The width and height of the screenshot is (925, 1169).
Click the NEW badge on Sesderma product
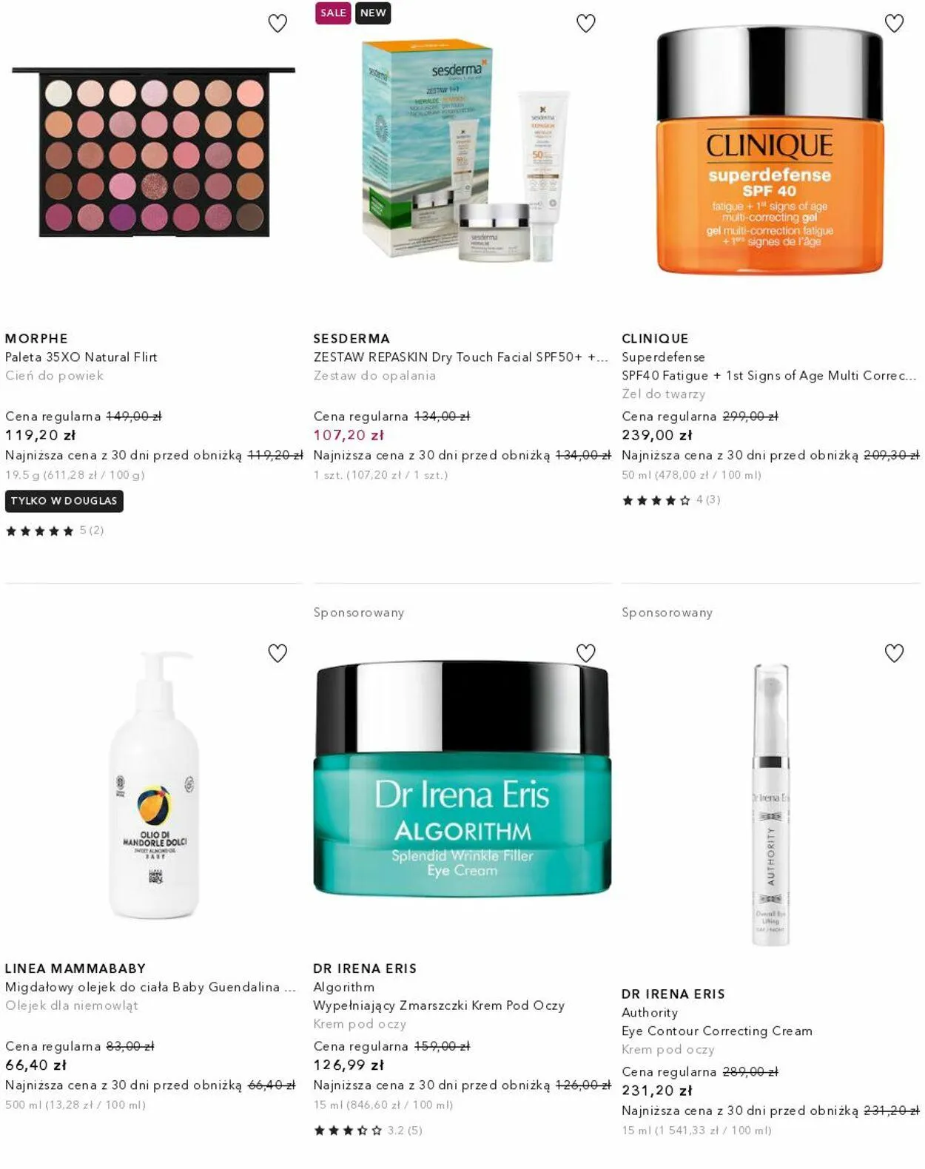(373, 13)
